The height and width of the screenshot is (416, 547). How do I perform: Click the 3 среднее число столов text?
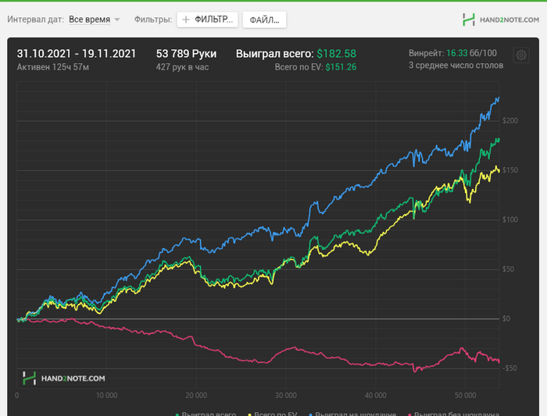(x=456, y=66)
